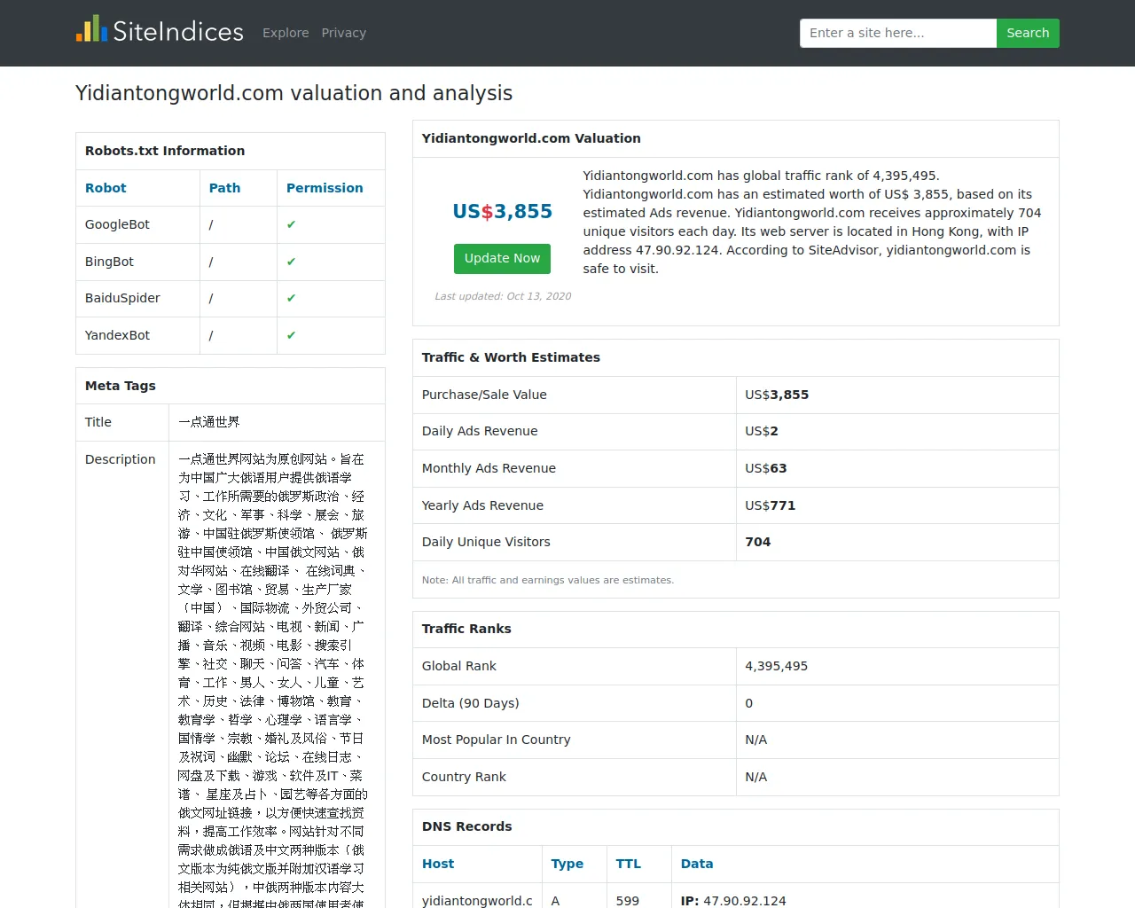The width and height of the screenshot is (1135, 908).
Task: Click the traffic estimates note text
Action: click(x=548, y=580)
